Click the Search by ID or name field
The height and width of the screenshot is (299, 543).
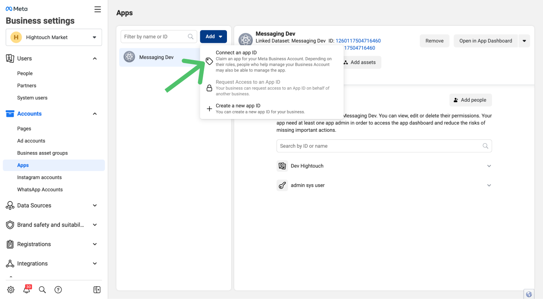pos(380,146)
